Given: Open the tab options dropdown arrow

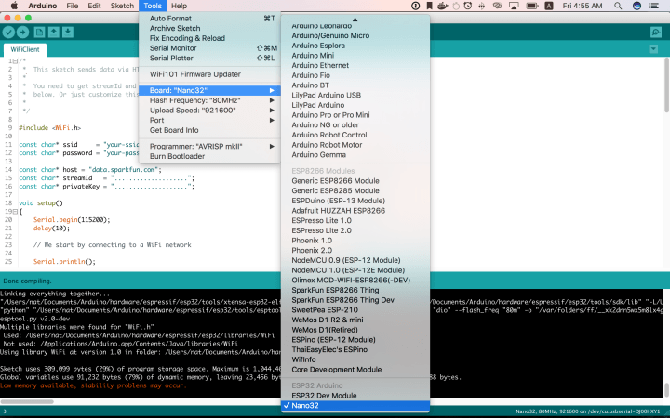Looking at the screenshot, I should click(653, 49).
